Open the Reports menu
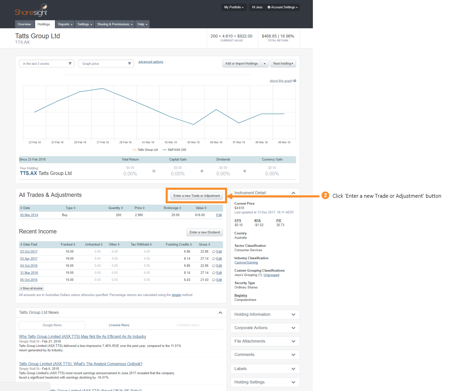This screenshot has width=449, height=391. pos(65,24)
